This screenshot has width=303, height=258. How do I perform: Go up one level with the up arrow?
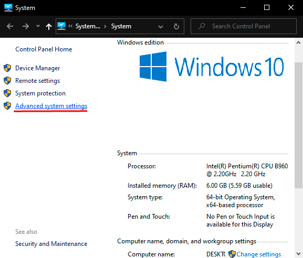click(49, 26)
